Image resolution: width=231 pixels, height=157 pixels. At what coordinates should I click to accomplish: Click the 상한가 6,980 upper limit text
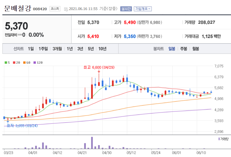click(149, 22)
